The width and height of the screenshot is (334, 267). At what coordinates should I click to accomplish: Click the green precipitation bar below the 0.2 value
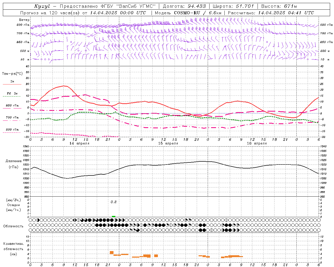[x=114, y=216]
